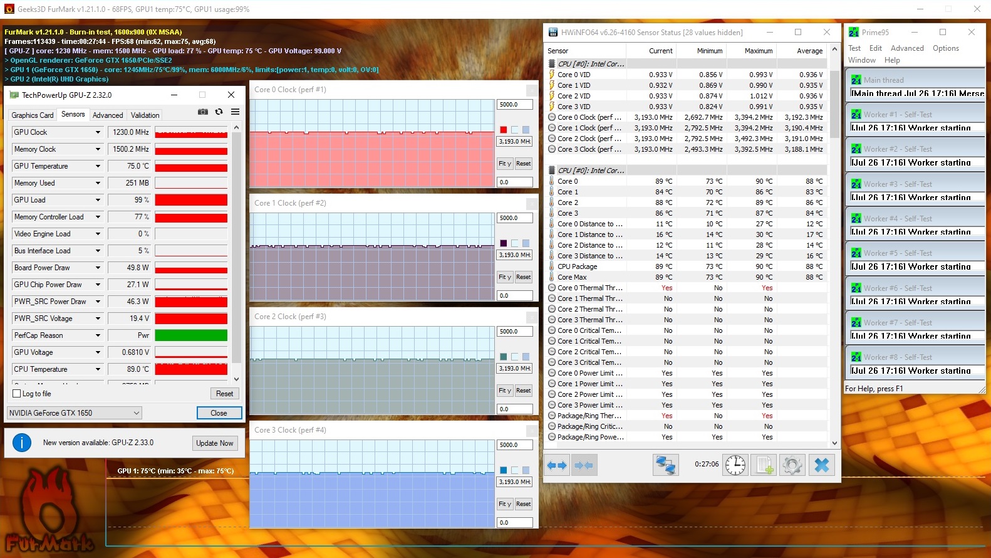This screenshot has width=991, height=558.
Task: Toggle white checkbox in Core 3 Clock graph
Action: click(514, 470)
